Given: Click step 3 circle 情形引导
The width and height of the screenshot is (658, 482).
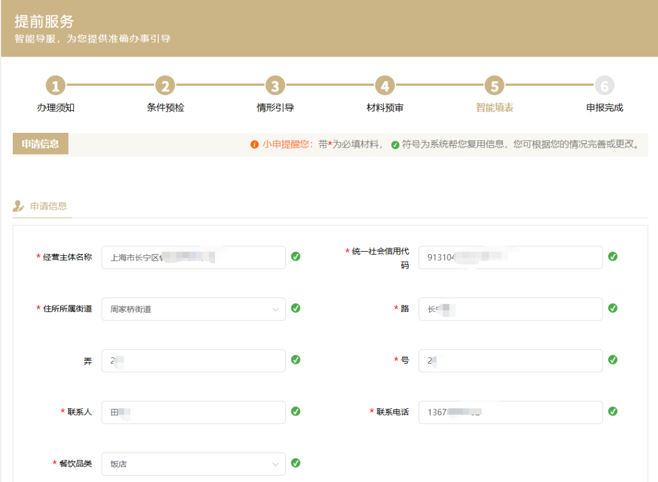Looking at the screenshot, I should (275, 86).
